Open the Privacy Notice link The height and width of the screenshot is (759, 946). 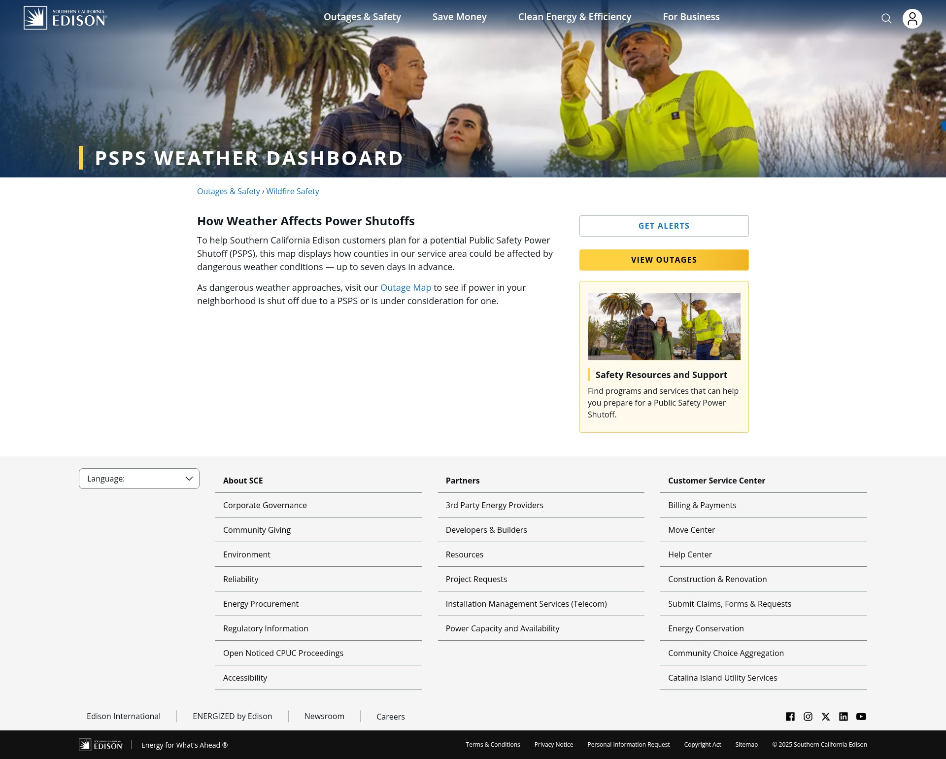point(553,744)
